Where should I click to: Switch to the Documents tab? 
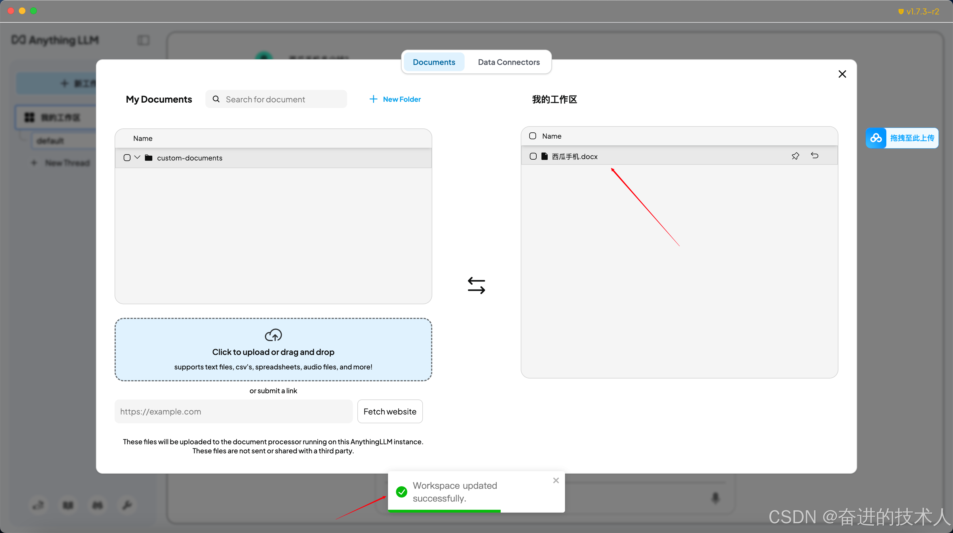(434, 62)
